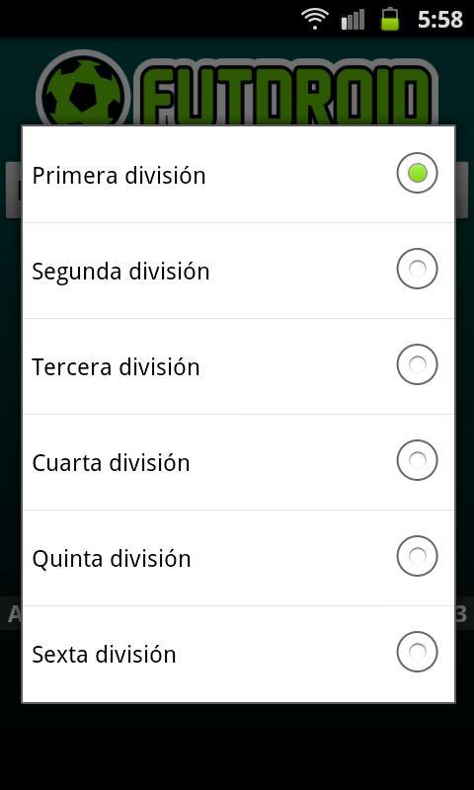Pick the Tercera división list entry

tap(238, 366)
